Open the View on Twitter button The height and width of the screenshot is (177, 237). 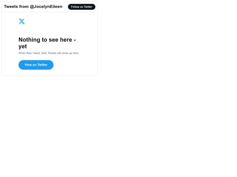pos(36,65)
